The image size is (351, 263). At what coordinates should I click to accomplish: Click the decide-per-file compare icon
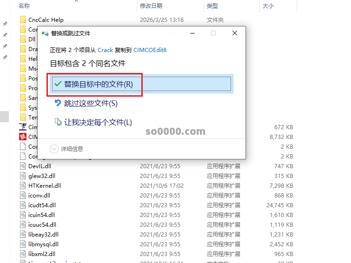(58, 122)
